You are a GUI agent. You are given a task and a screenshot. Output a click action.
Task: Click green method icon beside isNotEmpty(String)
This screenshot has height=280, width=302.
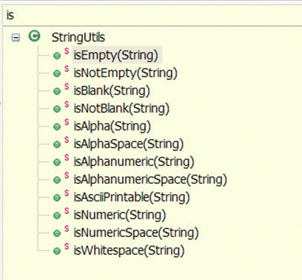[x=57, y=73]
